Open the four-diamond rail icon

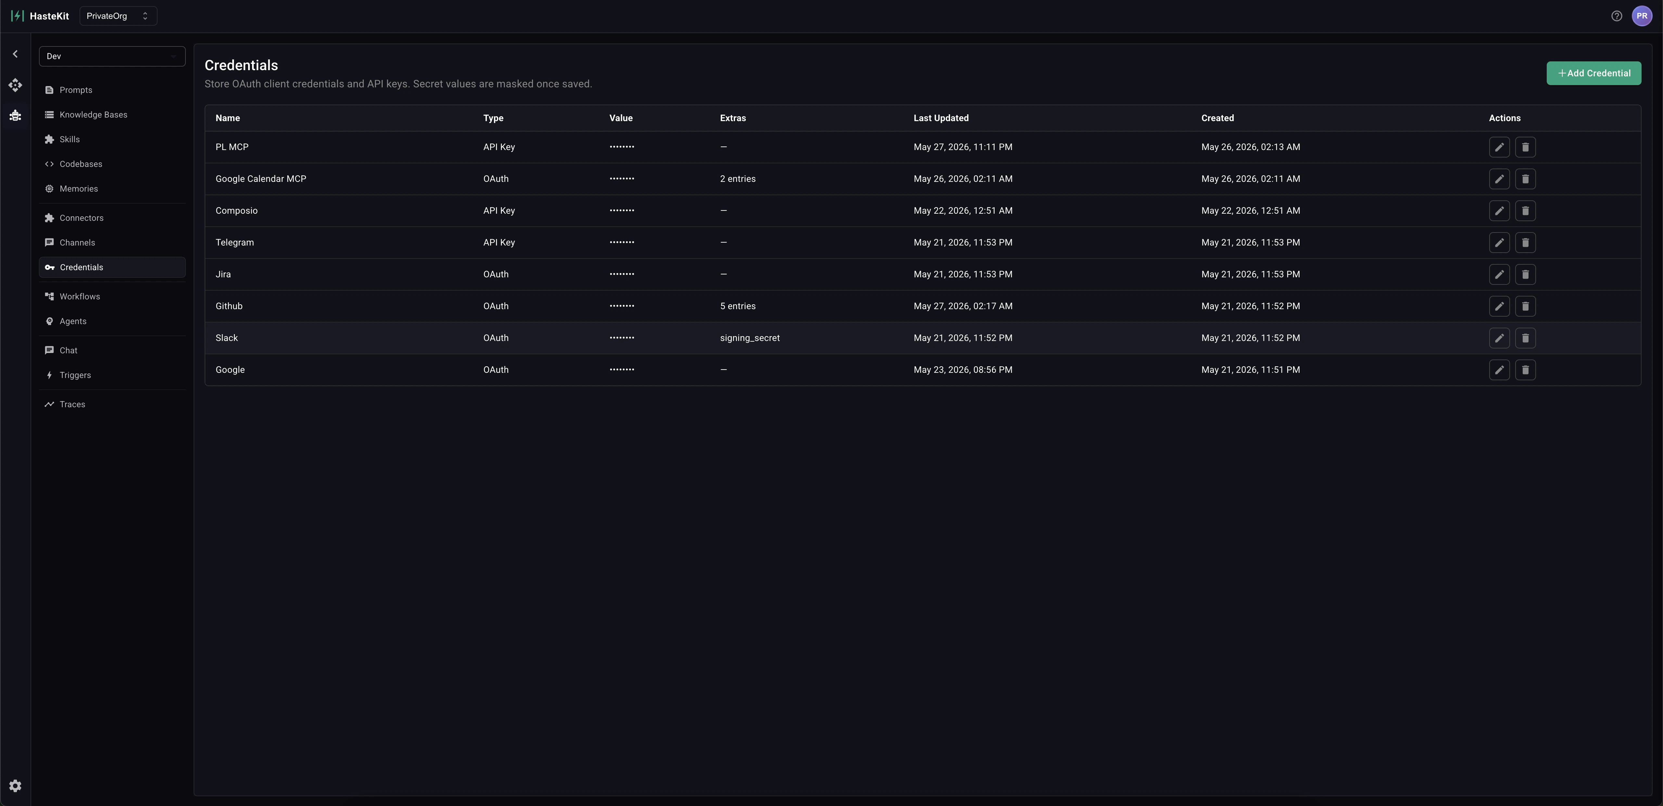[x=16, y=85]
